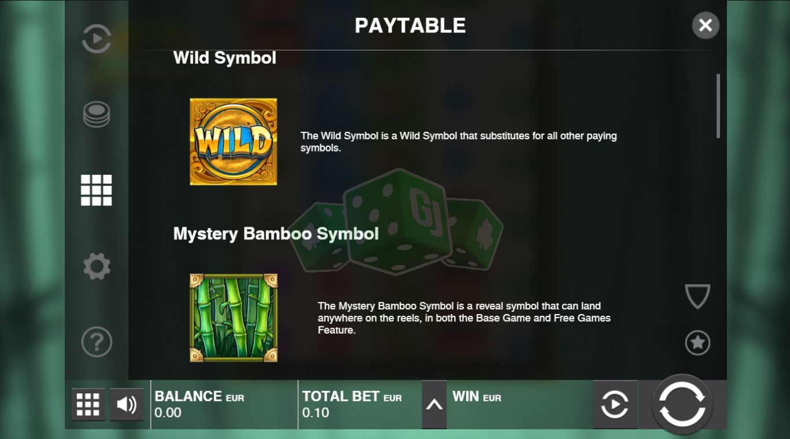
Task: Open the settings gear icon
Action: [96, 266]
